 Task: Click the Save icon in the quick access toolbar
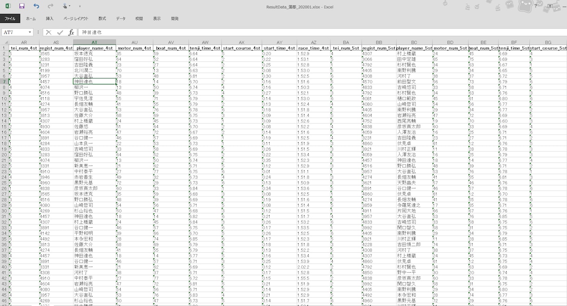pos(22,6)
